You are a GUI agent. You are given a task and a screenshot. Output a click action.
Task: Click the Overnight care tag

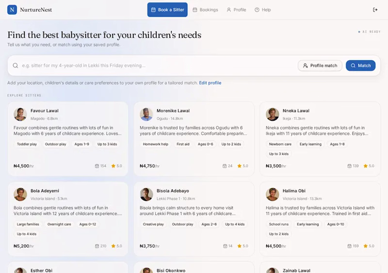click(59, 224)
